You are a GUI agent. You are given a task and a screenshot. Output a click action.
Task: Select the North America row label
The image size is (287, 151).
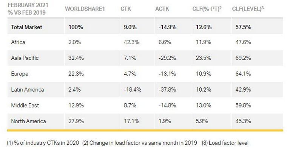(x=28, y=121)
